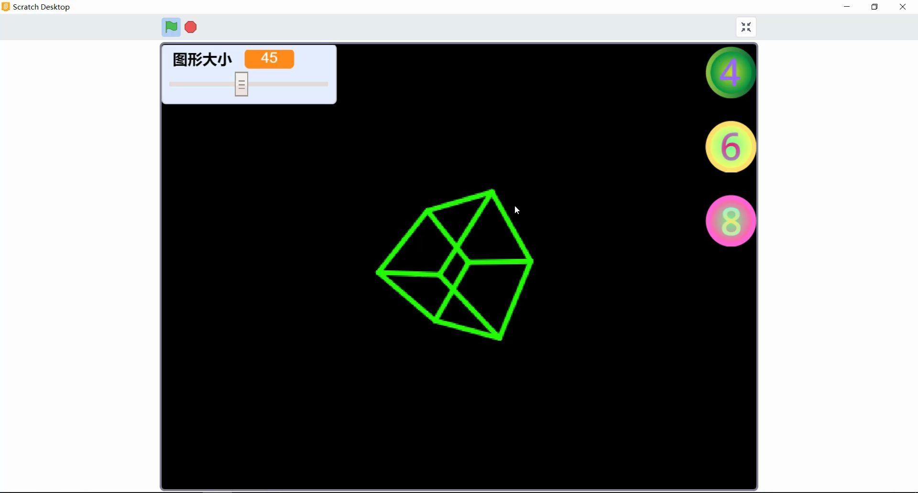918x493 pixels.
Task: Select the purple number 4 circle sprite
Action: pos(730,72)
